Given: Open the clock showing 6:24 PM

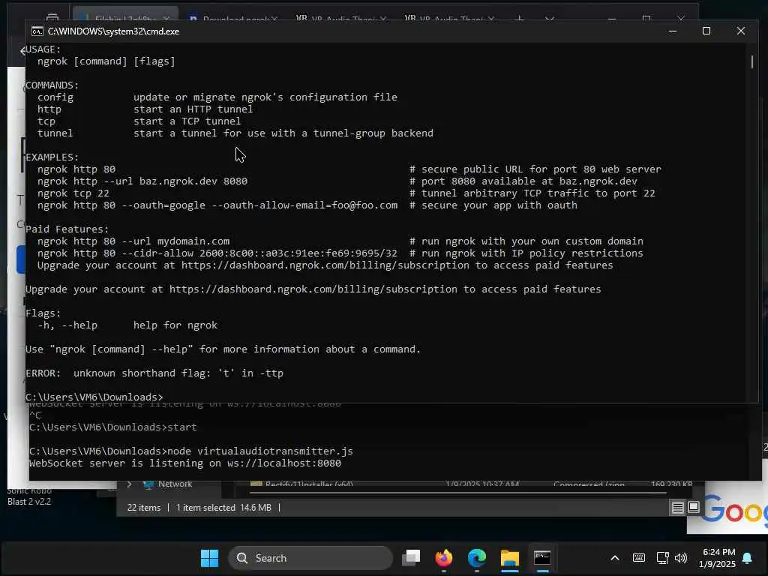Looking at the screenshot, I should tap(718, 558).
